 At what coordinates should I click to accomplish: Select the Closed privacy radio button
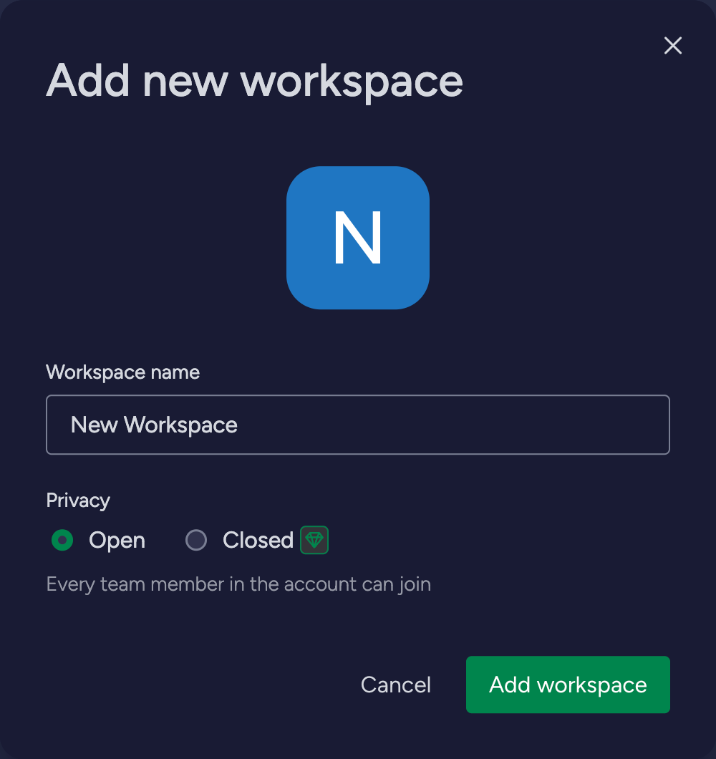point(196,540)
